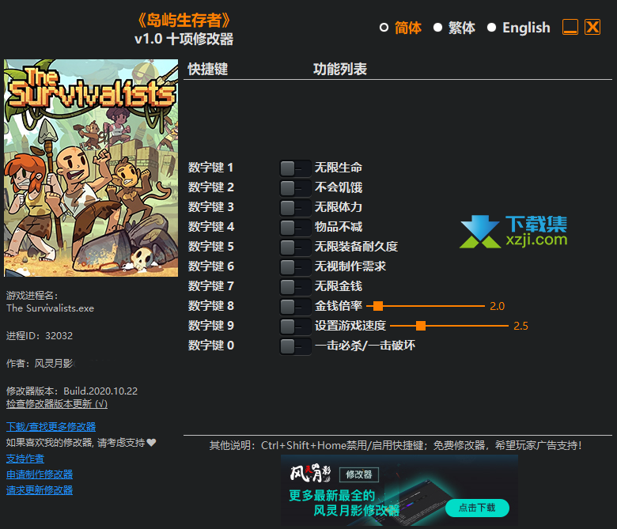Click 数字键 1 hotkey label
This screenshot has height=529, width=617.
point(210,168)
